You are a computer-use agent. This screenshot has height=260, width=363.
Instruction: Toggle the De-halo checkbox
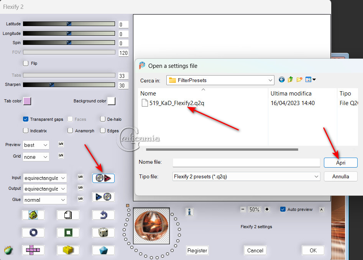pos(103,119)
